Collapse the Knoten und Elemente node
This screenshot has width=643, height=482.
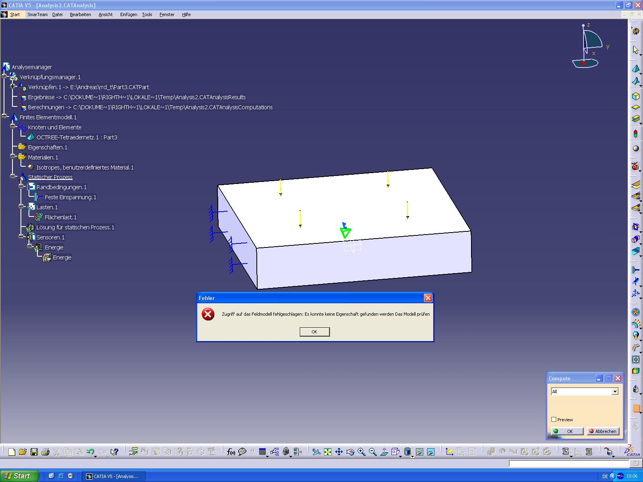pyautogui.click(x=13, y=126)
